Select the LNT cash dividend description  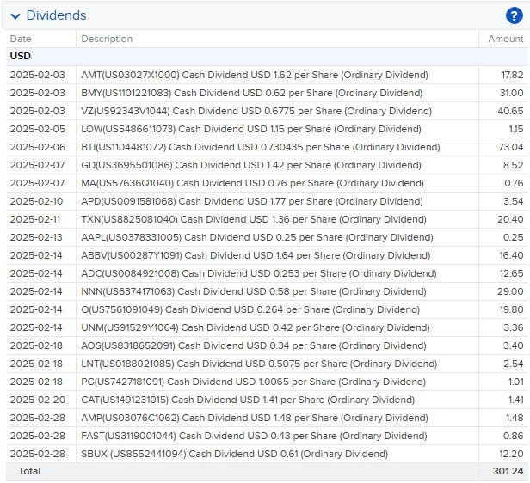[259, 364]
